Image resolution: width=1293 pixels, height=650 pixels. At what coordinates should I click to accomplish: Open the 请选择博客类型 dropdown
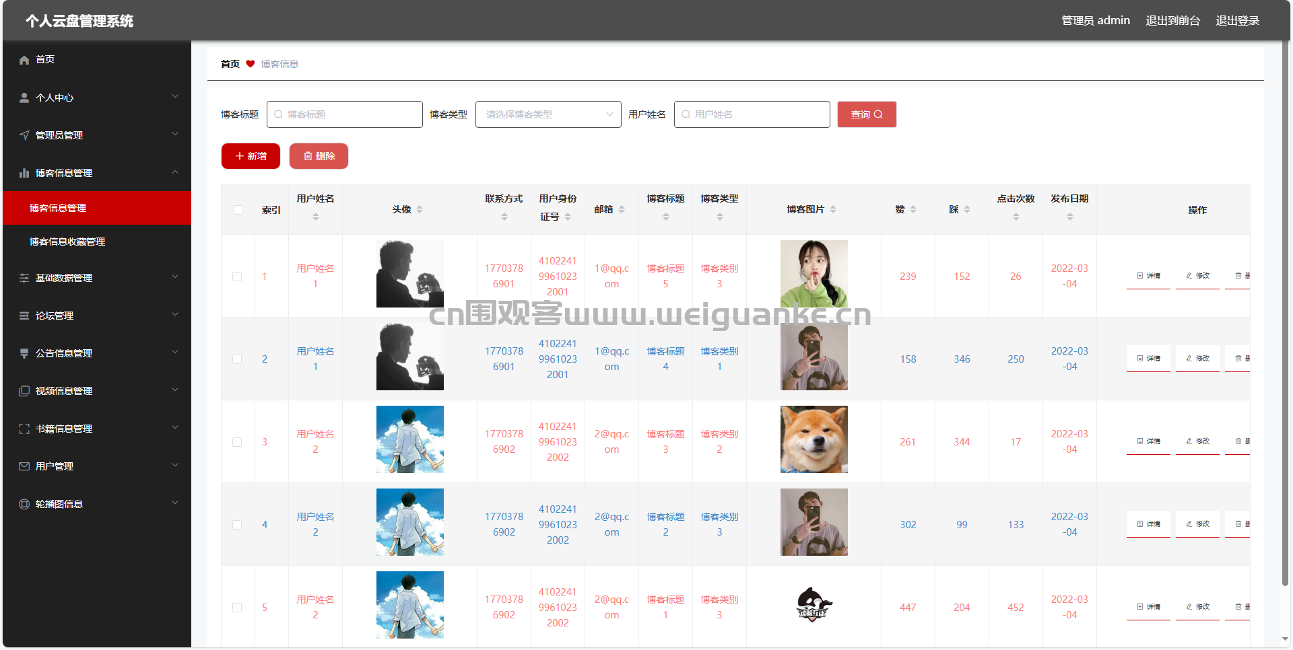tap(548, 114)
